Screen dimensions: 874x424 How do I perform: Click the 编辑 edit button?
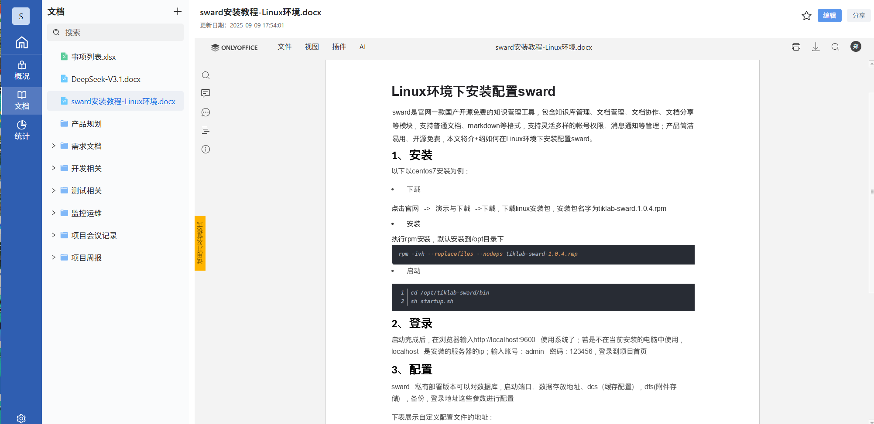pyautogui.click(x=829, y=15)
